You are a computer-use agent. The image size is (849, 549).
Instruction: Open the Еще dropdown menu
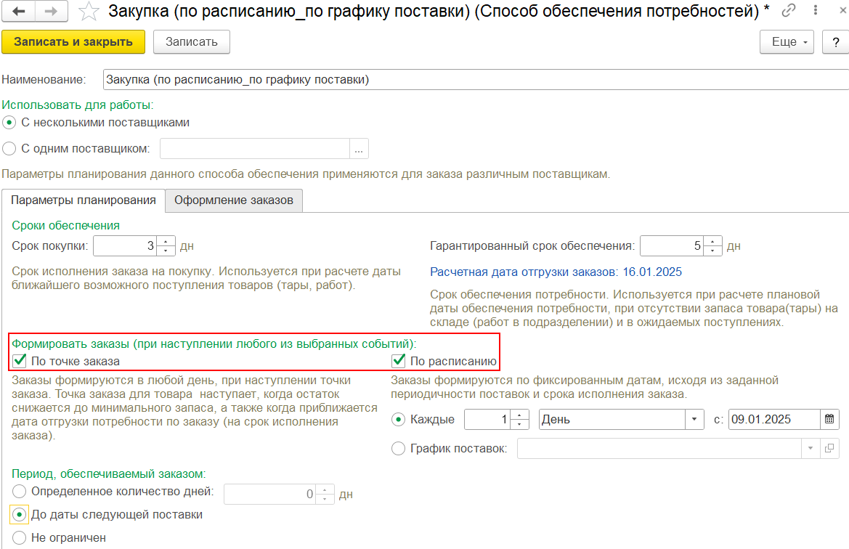point(787,41)
